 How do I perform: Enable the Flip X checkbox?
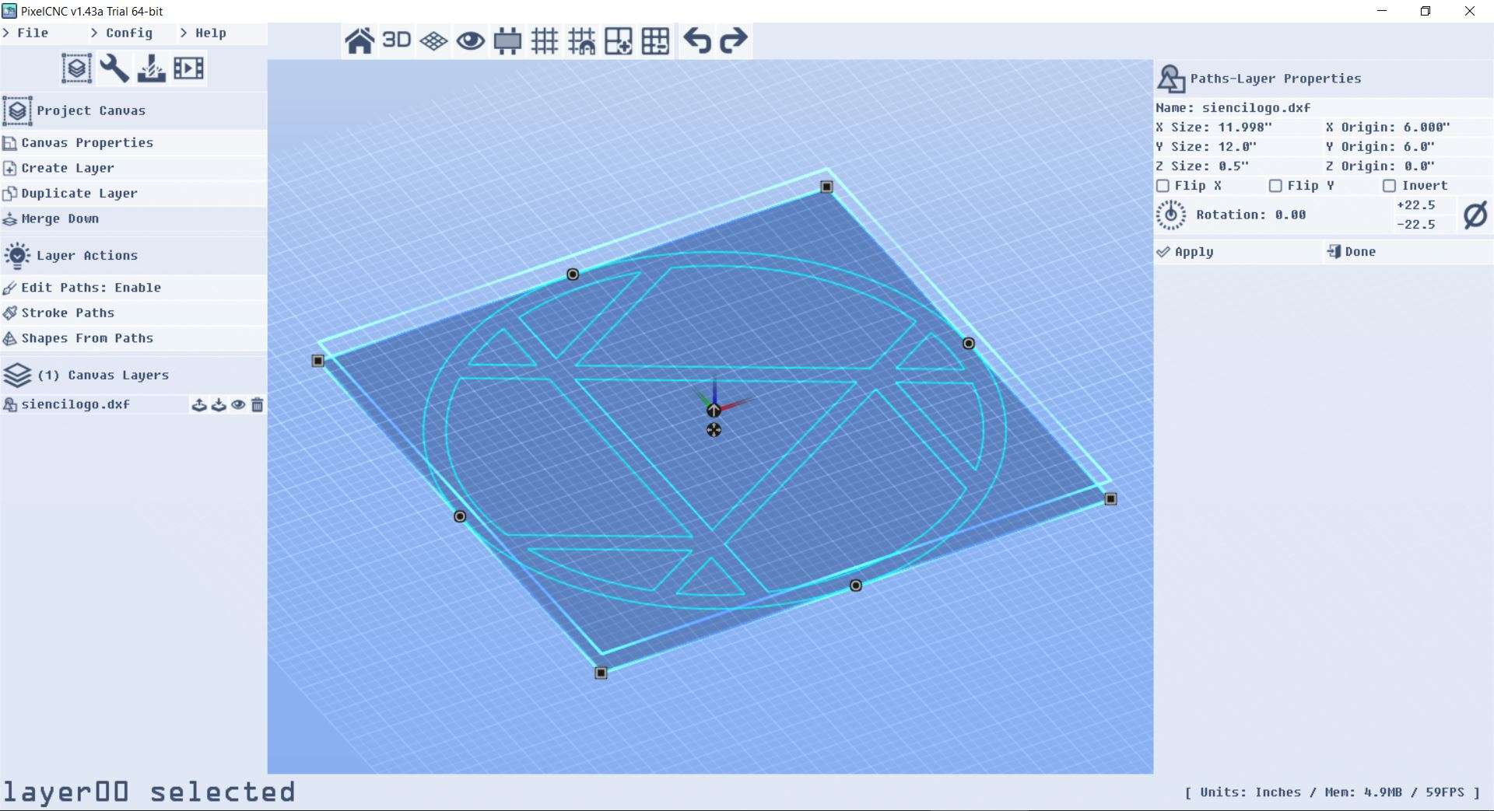coord(1163,186)
